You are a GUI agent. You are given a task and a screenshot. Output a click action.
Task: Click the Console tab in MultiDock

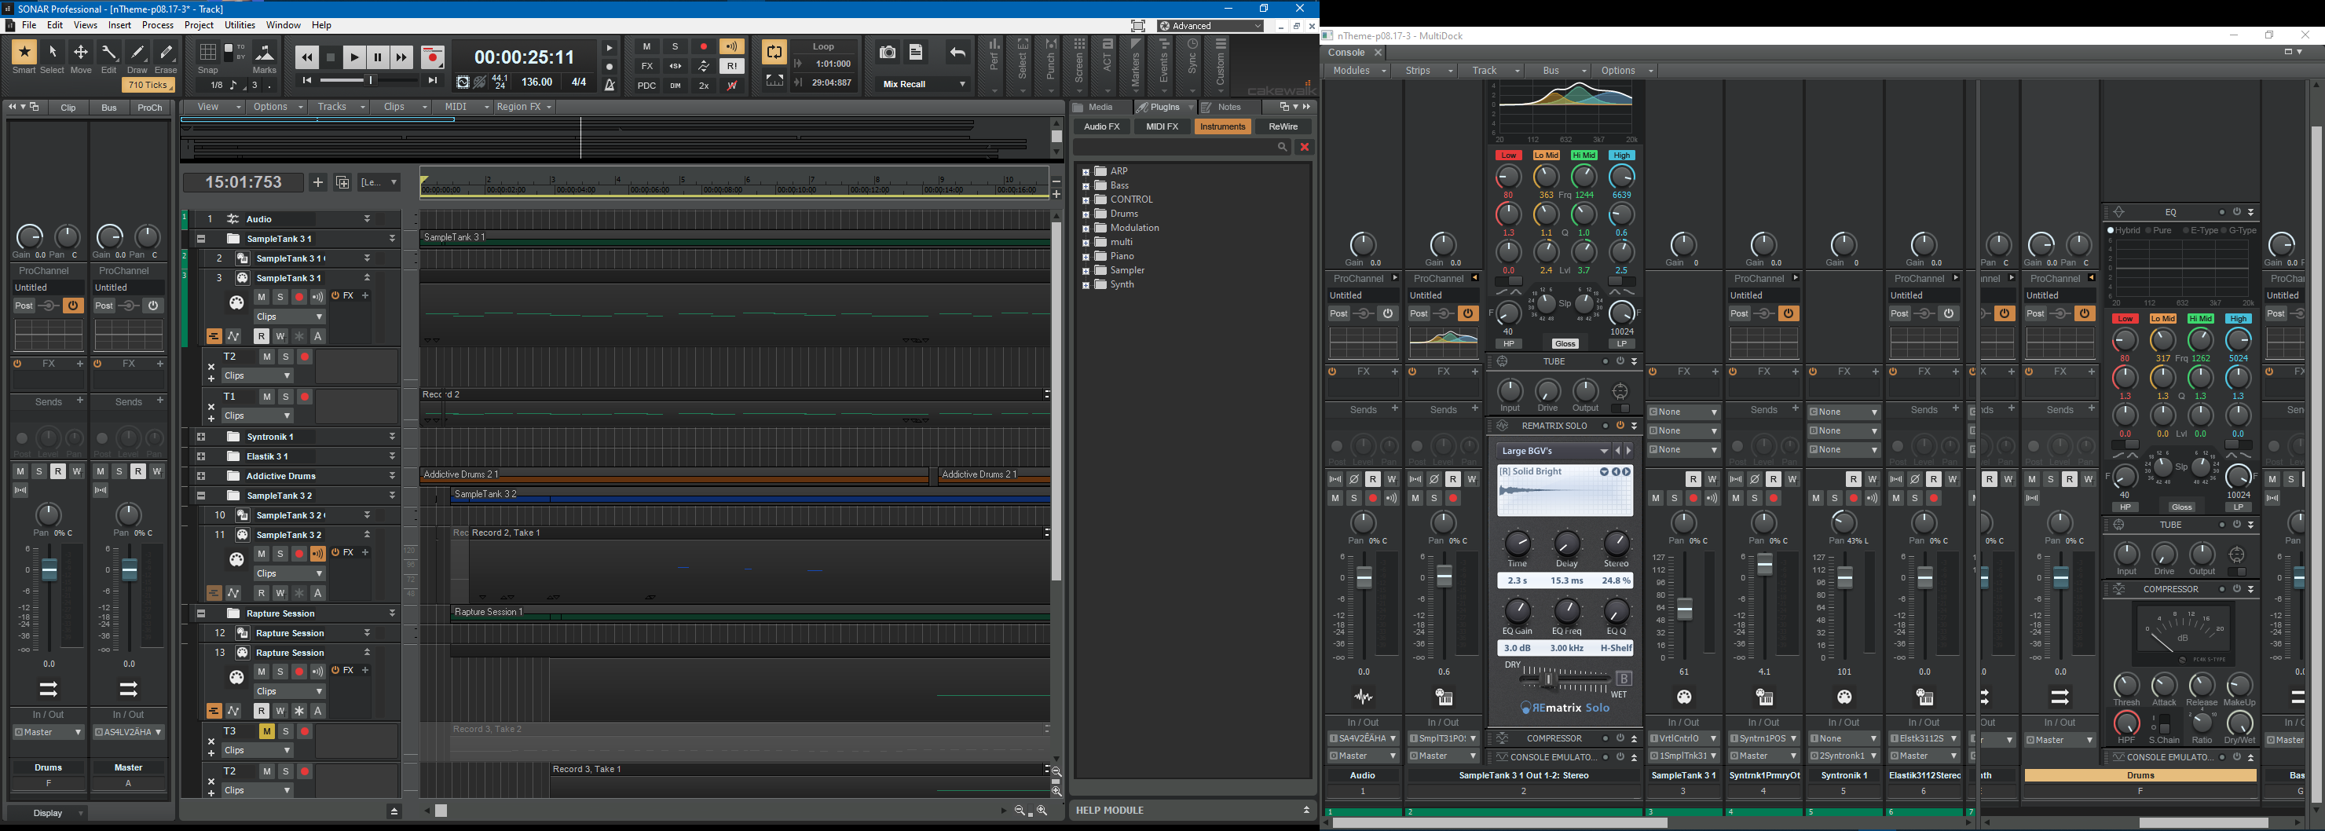pyautogui.click(x=1346, y=53)
